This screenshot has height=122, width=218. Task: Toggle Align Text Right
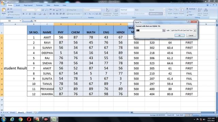tap(57, 14)
